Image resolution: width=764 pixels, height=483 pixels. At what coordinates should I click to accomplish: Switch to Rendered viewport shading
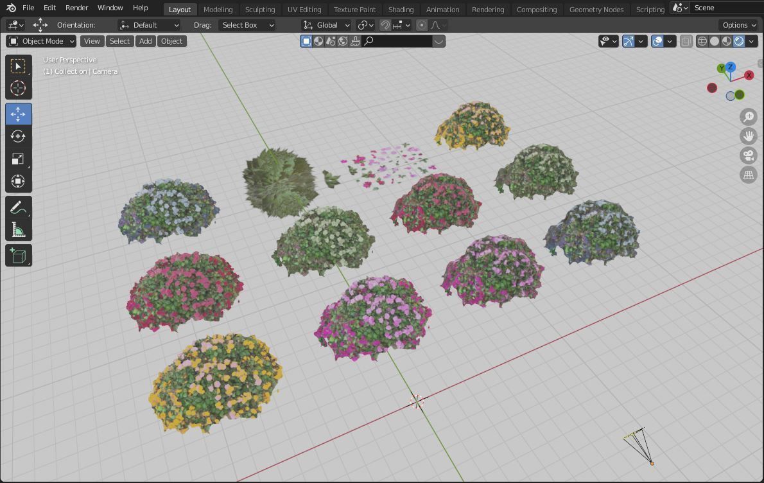coord(739,42)
